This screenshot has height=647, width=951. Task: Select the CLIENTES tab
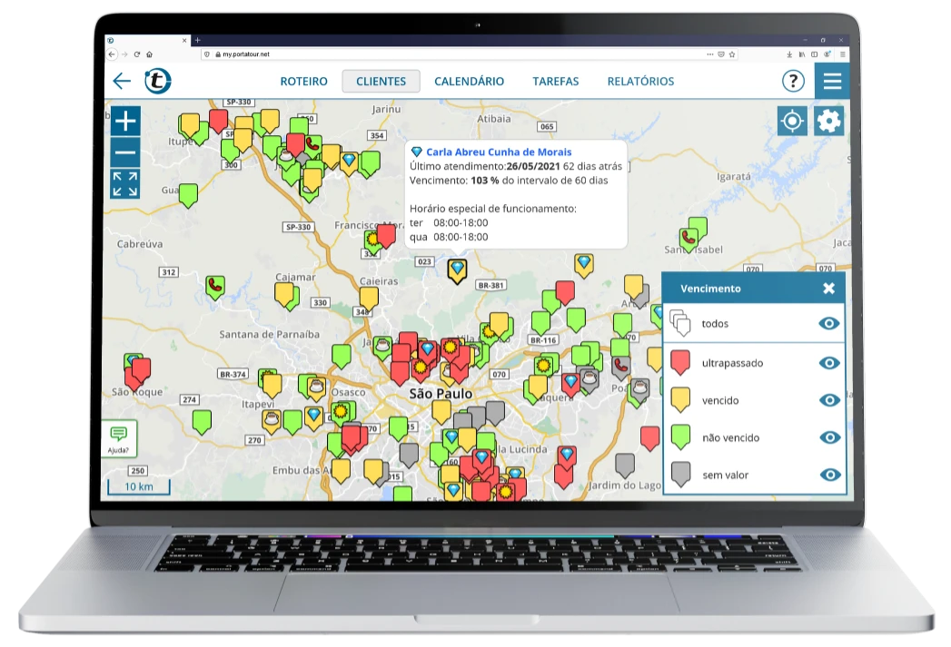pos(381,81)
